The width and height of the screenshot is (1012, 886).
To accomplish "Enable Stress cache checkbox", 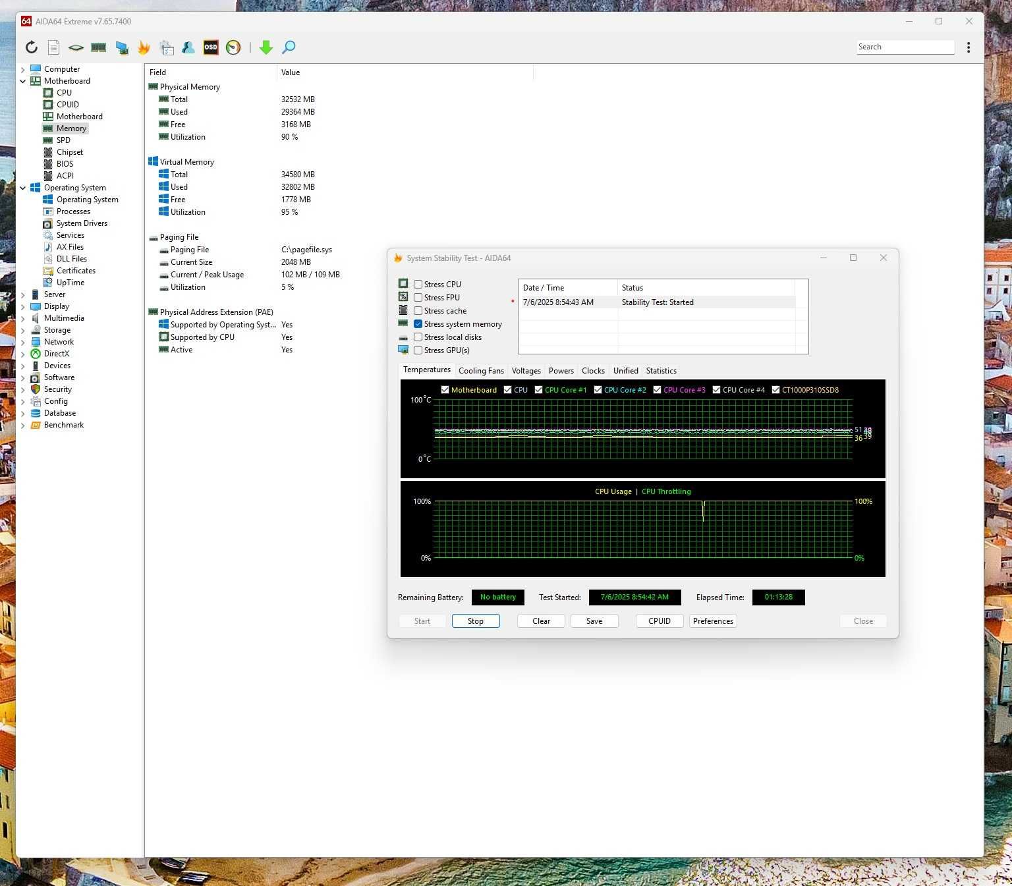I will pos(418,311).
